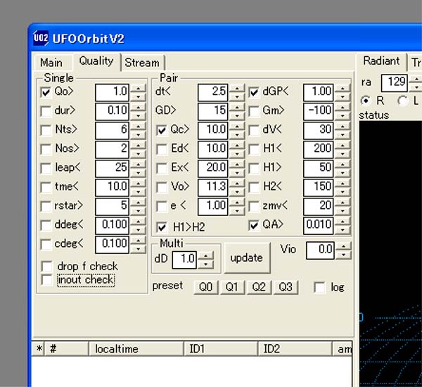Screen dimensions: 422x387
Task: Enable the e < checkbox
Action: [x=162, y=207]
